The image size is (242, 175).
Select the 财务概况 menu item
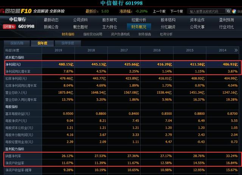(139, 27)
